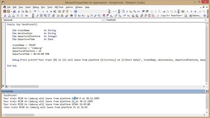Screen dimensions: 210x118
Task: Click the 'TestPrintf' line in Immediate window
Action: point(10,95)
